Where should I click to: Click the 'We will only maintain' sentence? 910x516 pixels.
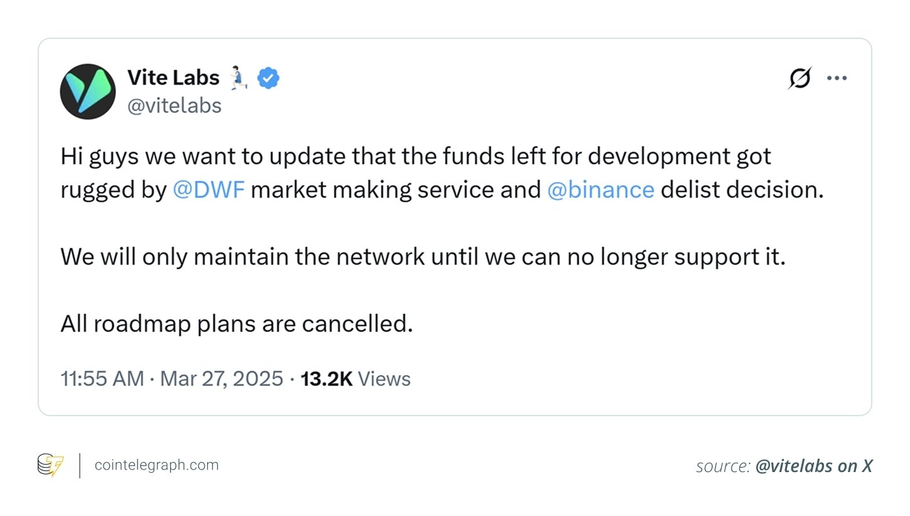click(422, 257)
